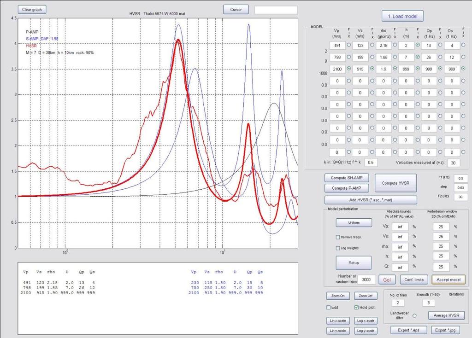Click Accept model button
This screenshot has width=472, height=338.
point(448,280)
